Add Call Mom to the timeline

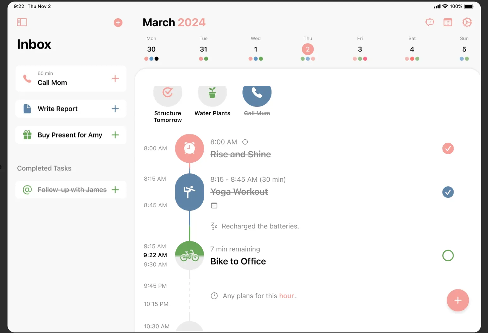[x=115, y=79]
